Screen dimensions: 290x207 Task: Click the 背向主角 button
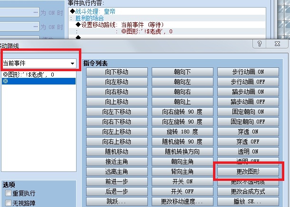pos(183,171)
